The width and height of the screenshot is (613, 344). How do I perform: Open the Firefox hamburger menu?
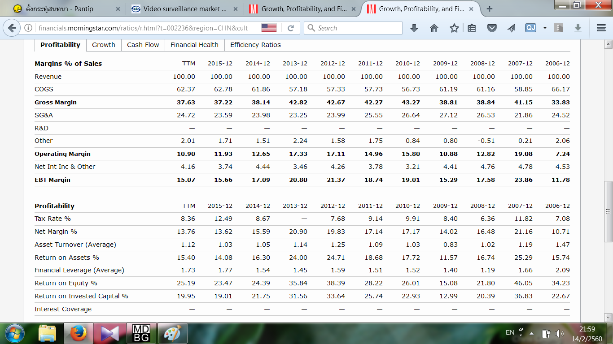point(601,28)
